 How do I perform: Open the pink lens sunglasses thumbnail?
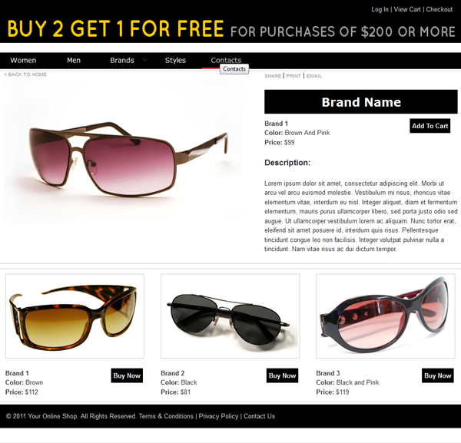pyautogui.click(x=386, y=316)
